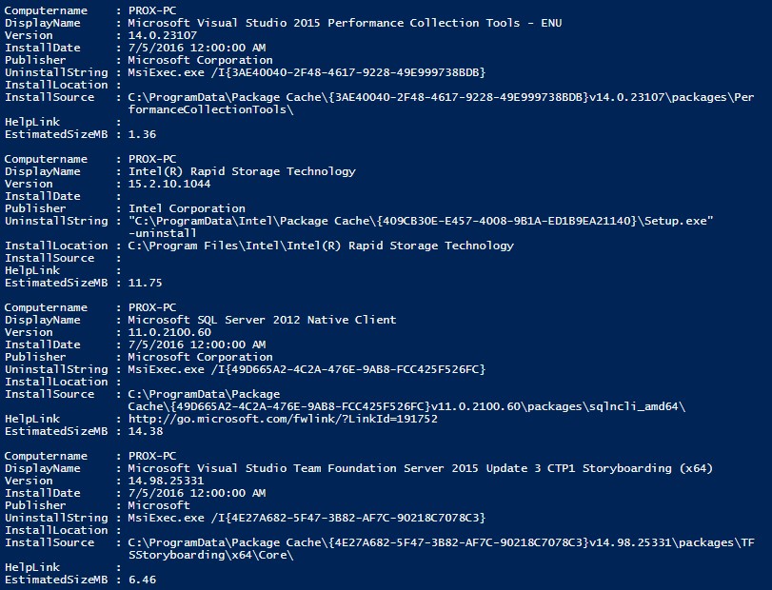Screen dimensions: 772x590
Task: Click Microsoft SQL Server 2012 Native Client name
Action: click(262, 320)
